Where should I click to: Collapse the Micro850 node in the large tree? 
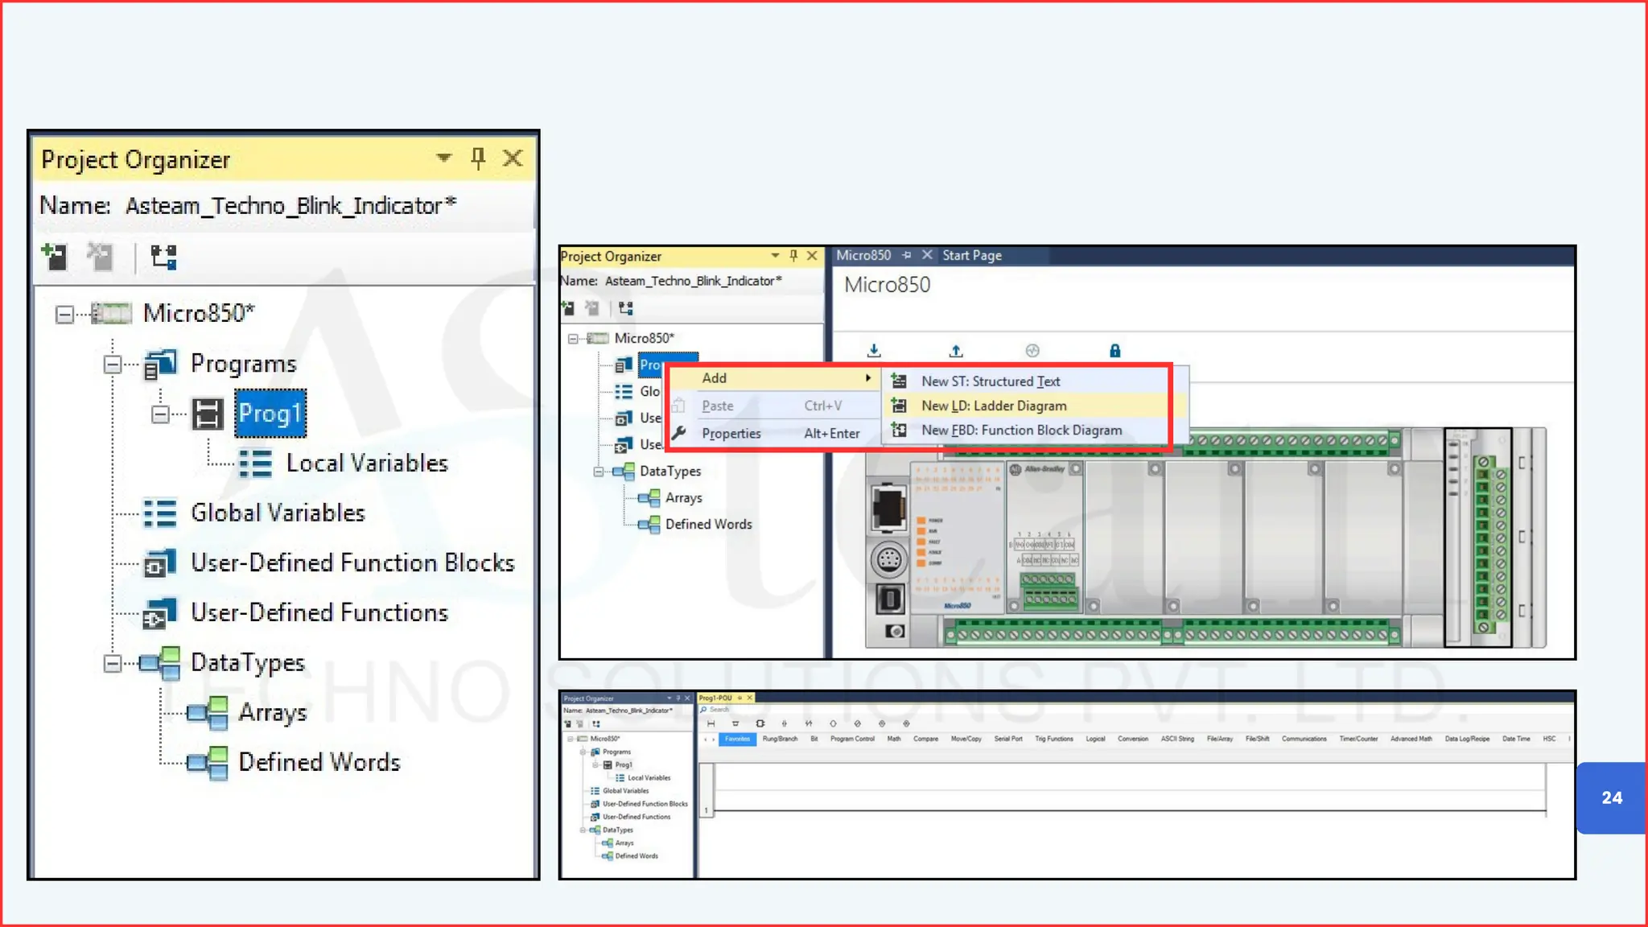coord(64,314)
